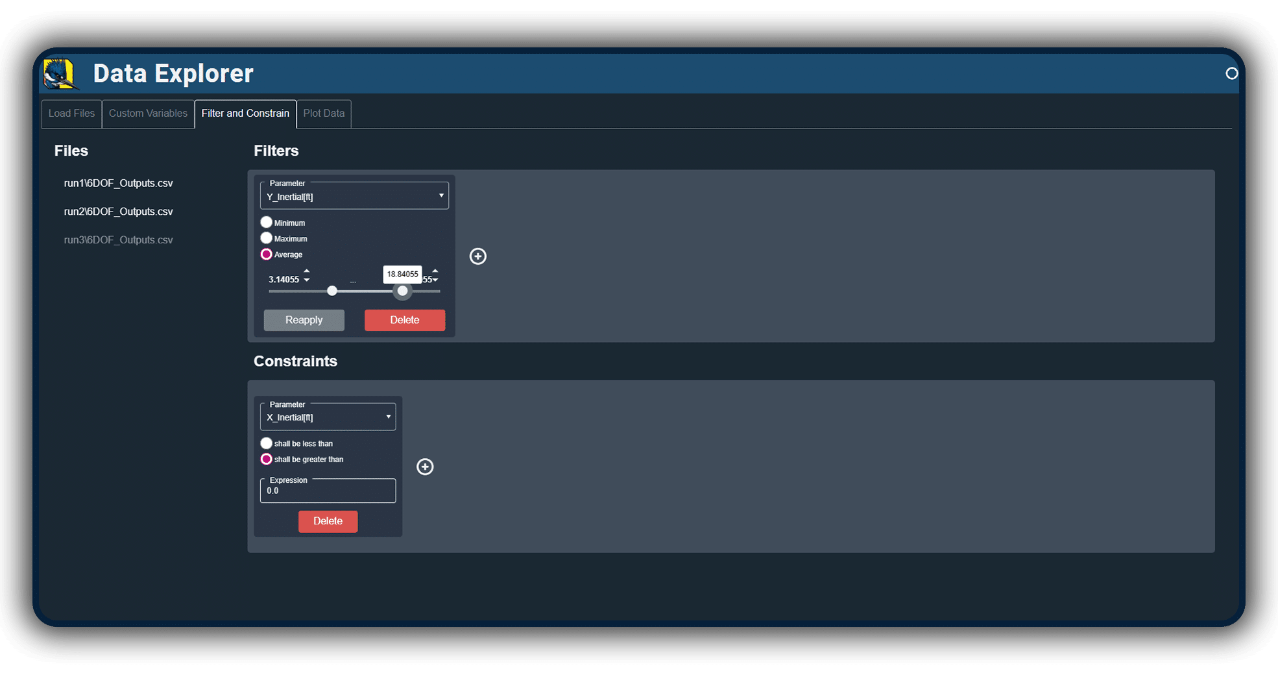The image size is (1278, 673).
Task: Open the Y_Inertial[ft] filter parameter dropdown
Action: [354, 196]
